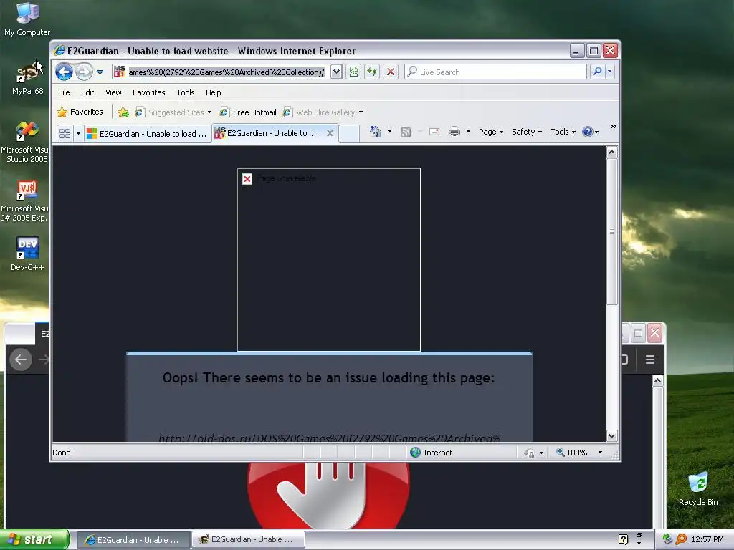
Task: Select the Dev-C++ desktop icon
Action: click(27, 254)
